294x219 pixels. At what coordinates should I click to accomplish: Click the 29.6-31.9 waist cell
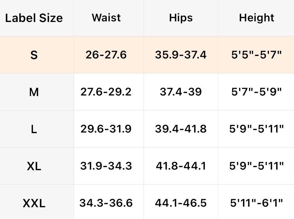(x=106, y=129)
